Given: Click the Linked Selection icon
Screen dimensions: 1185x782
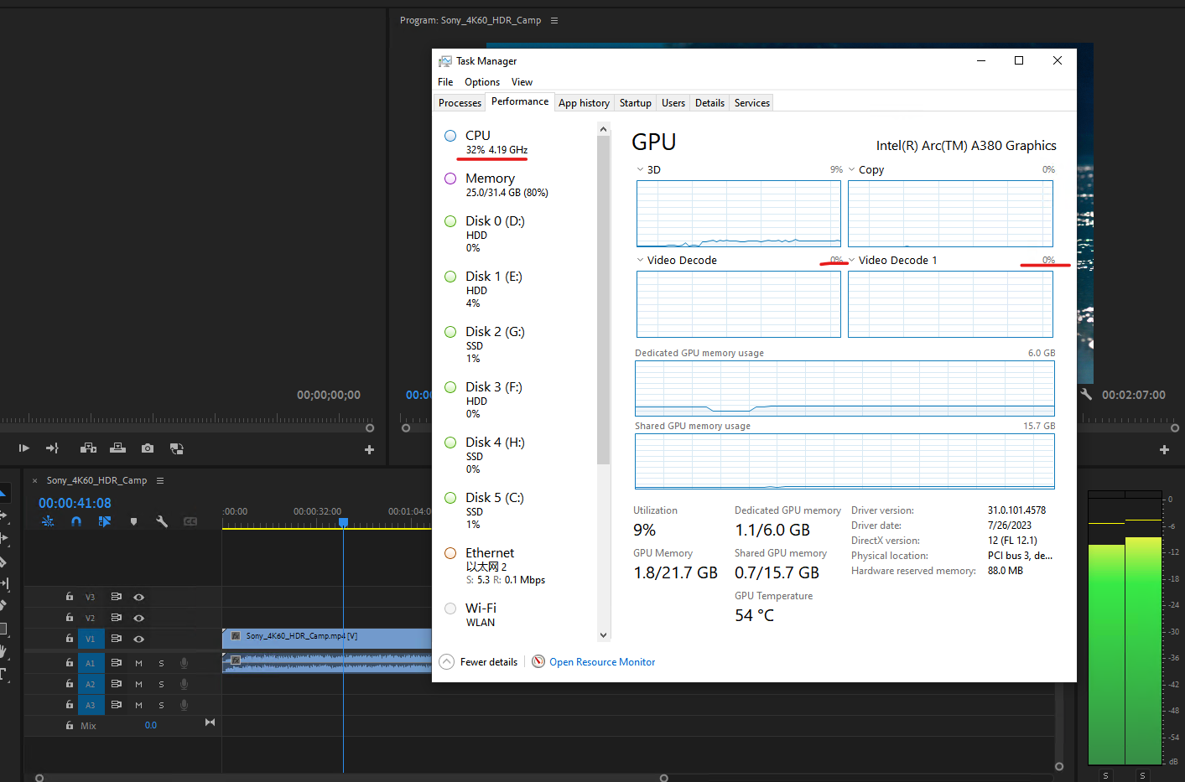Looking at the screenshot, I should tap(105, 520).
